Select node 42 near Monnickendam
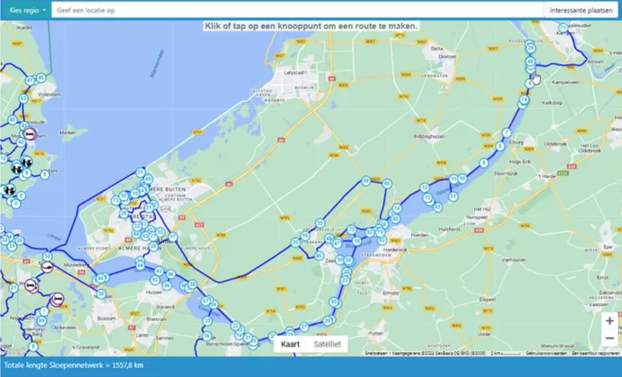622x377 pixels. point(21,142)
